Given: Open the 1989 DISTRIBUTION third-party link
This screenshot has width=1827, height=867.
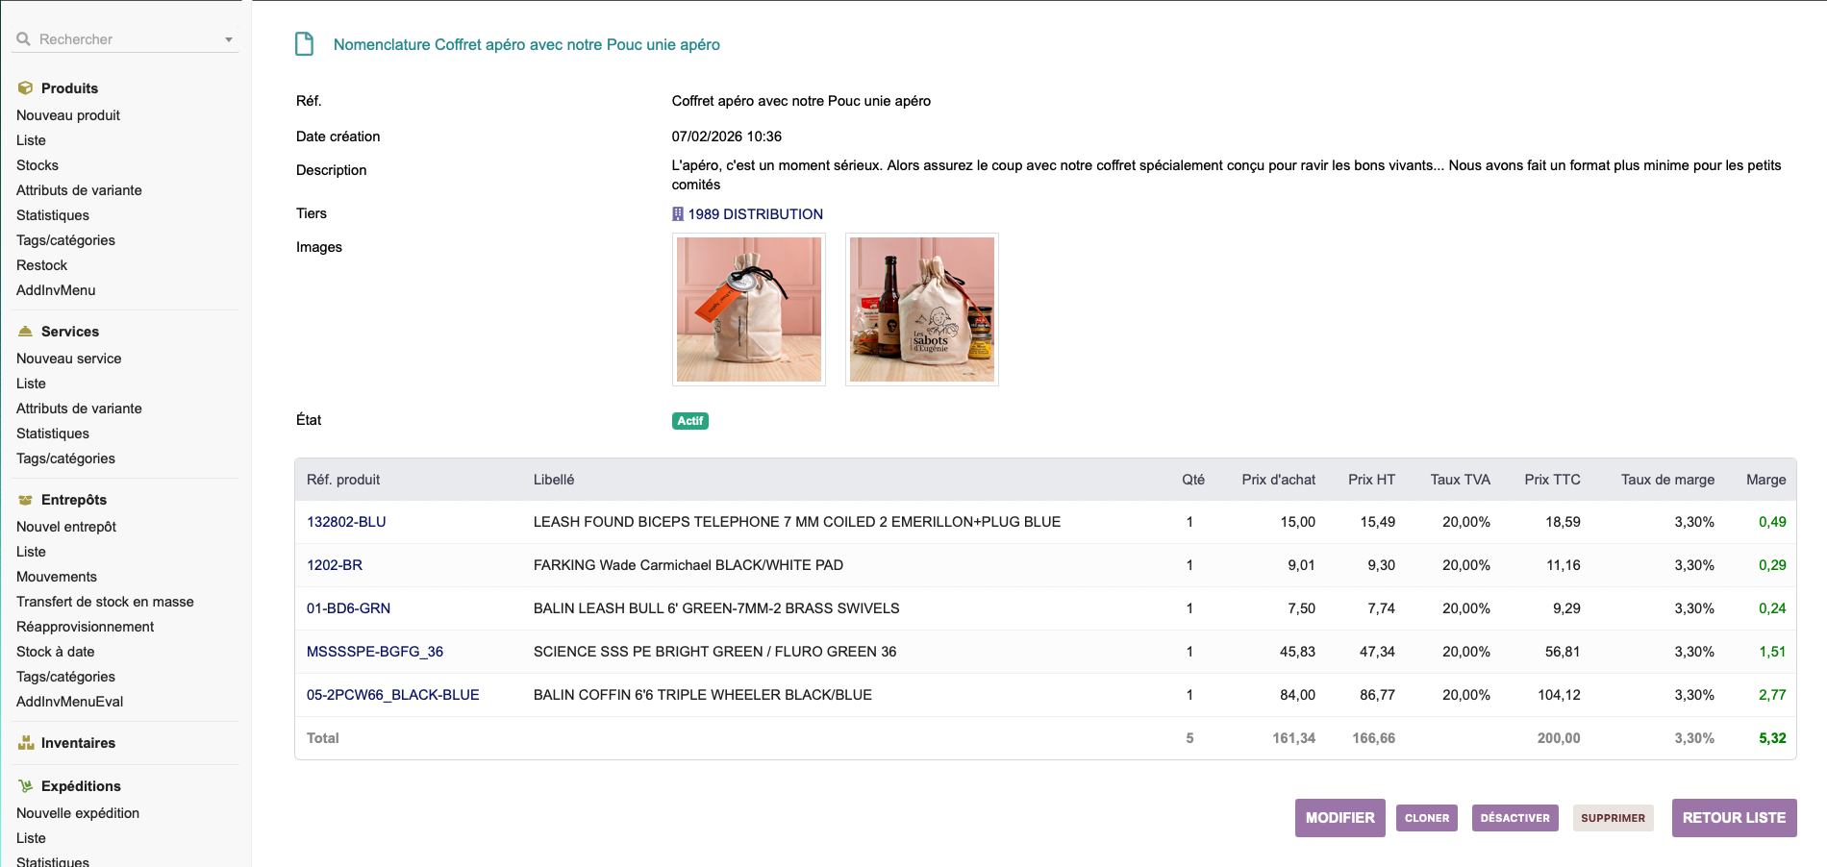Looking at the screenshot, I should 755,214.
